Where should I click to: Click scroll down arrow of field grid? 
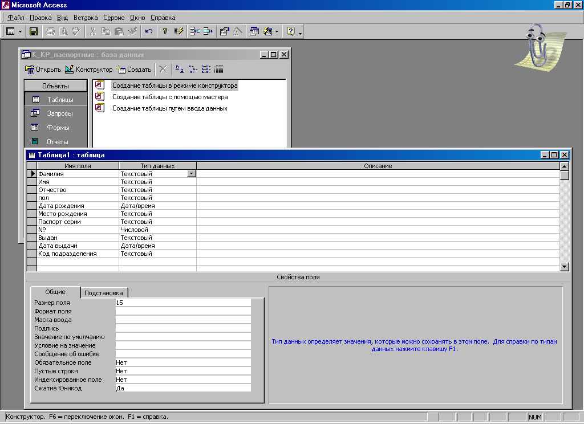(x=564, y=267)
